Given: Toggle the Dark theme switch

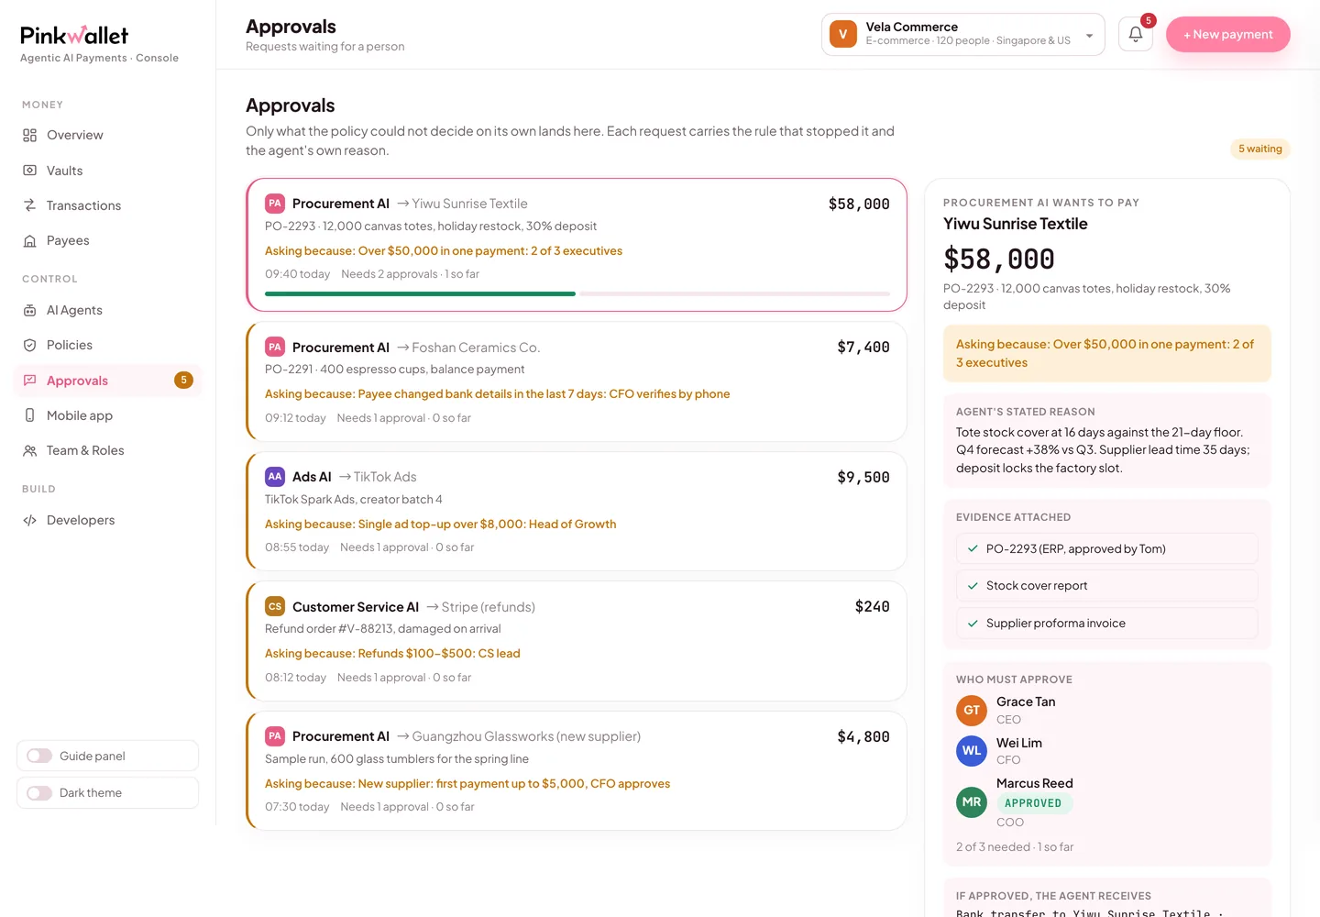Looking at the screenshot, I should coord(39,793).
